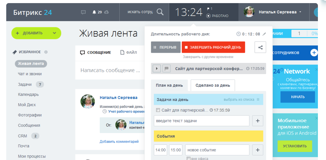This screenshot has width=326, height=160.
Task: Open Фотографии in sidebar
Action: click(30, 115)
